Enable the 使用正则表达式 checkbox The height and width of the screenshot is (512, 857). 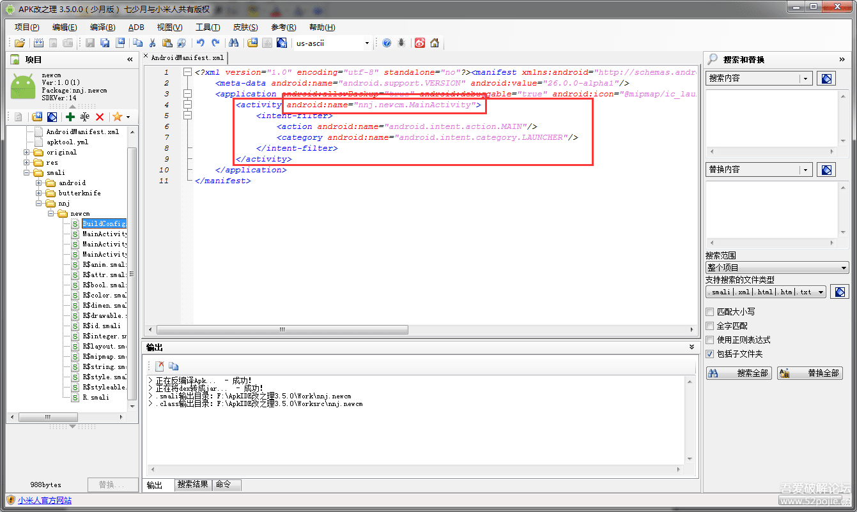709,340
